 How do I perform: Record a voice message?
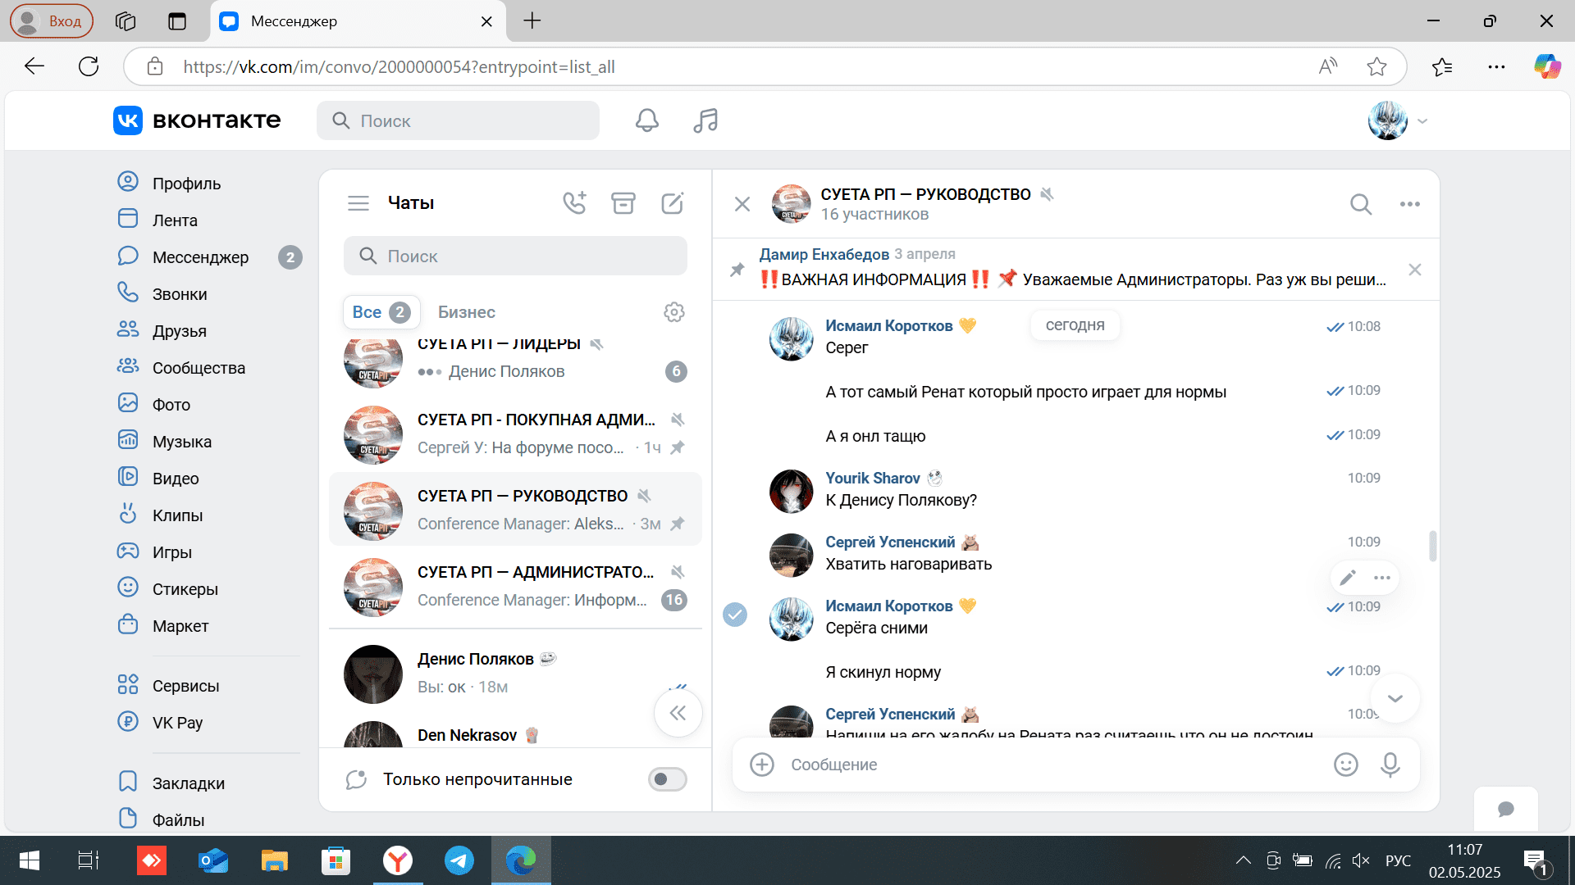(1390, 765)
